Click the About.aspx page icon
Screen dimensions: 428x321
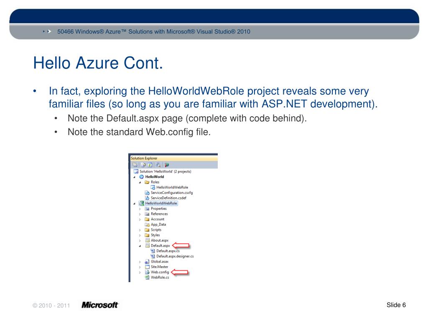tap(148, 240)
